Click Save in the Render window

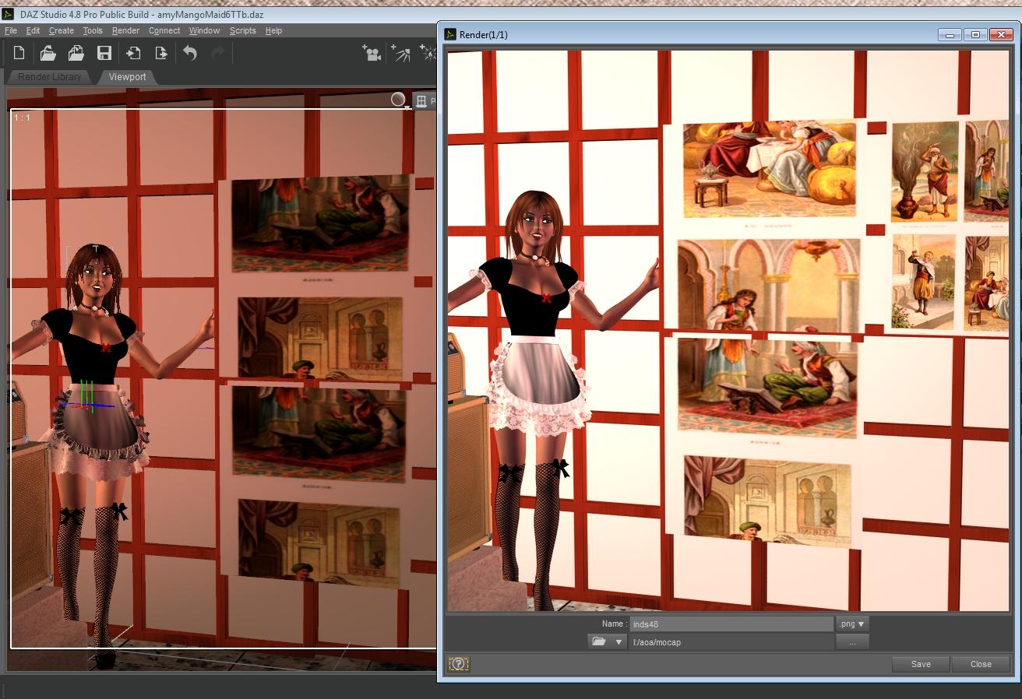[x=921, y=664]
